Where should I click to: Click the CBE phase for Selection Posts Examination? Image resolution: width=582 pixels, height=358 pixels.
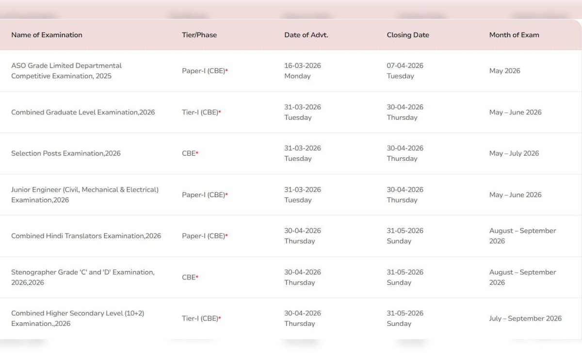click(190, 153)
